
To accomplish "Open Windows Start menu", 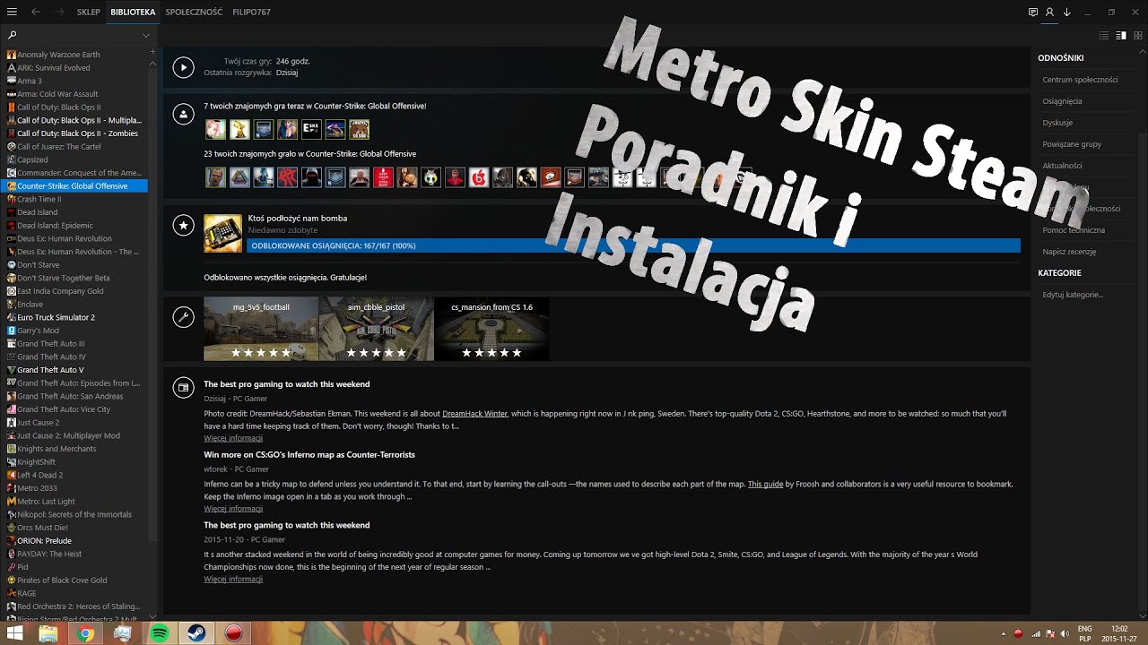I will [x=15, y=633].
